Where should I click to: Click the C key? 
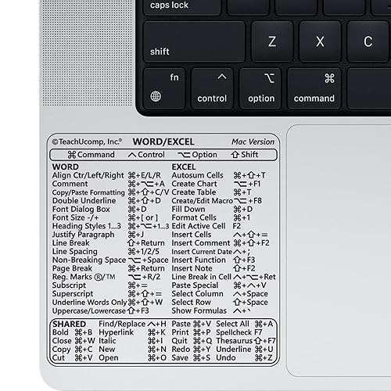(x=368, y=41)
